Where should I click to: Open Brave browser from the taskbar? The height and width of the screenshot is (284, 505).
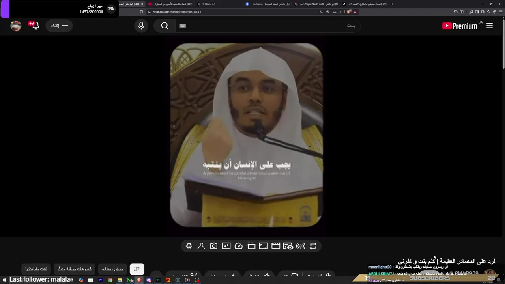click(139, 280)
